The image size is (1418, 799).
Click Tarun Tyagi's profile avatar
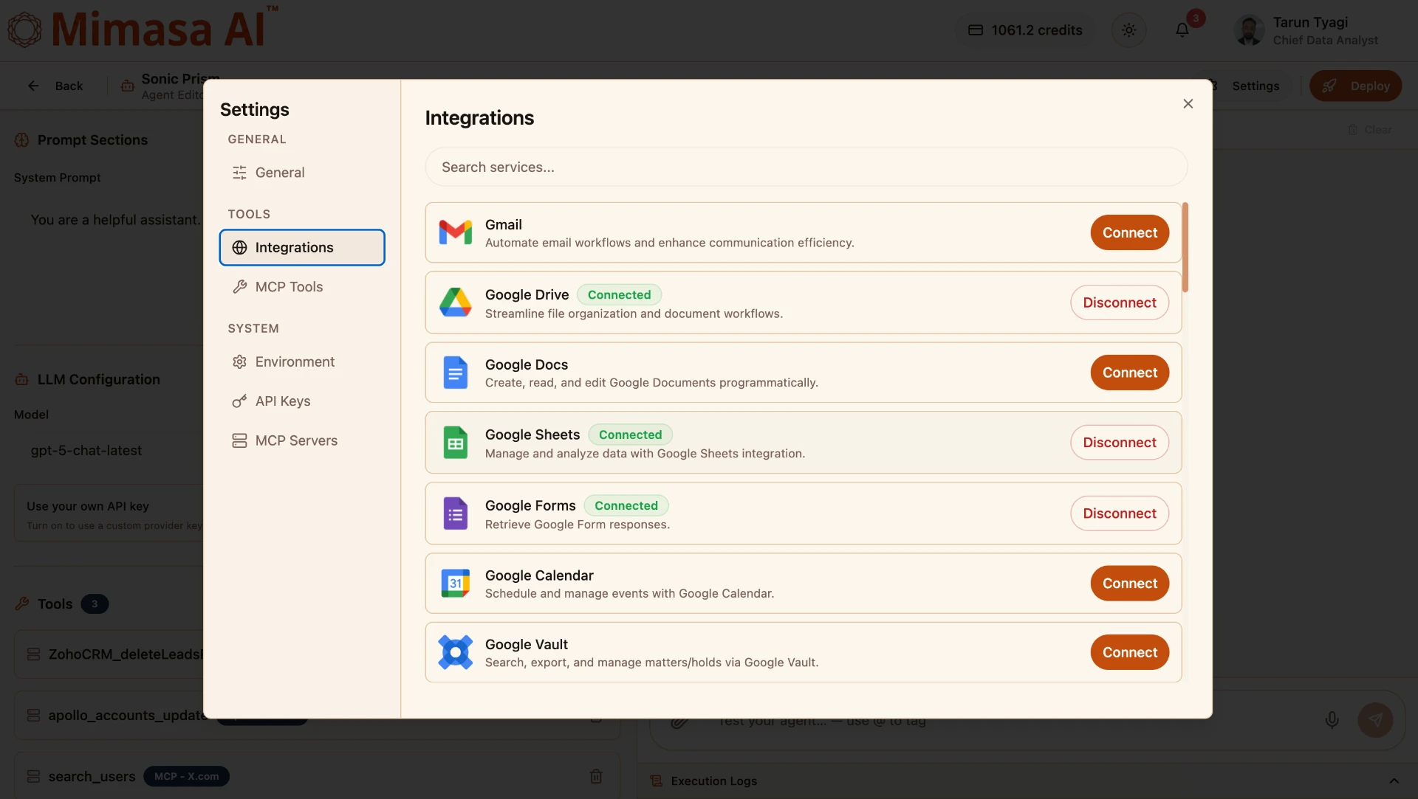(x=1249, y=30)
